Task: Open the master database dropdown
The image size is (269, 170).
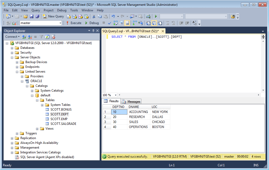Action: click(60, 23)
